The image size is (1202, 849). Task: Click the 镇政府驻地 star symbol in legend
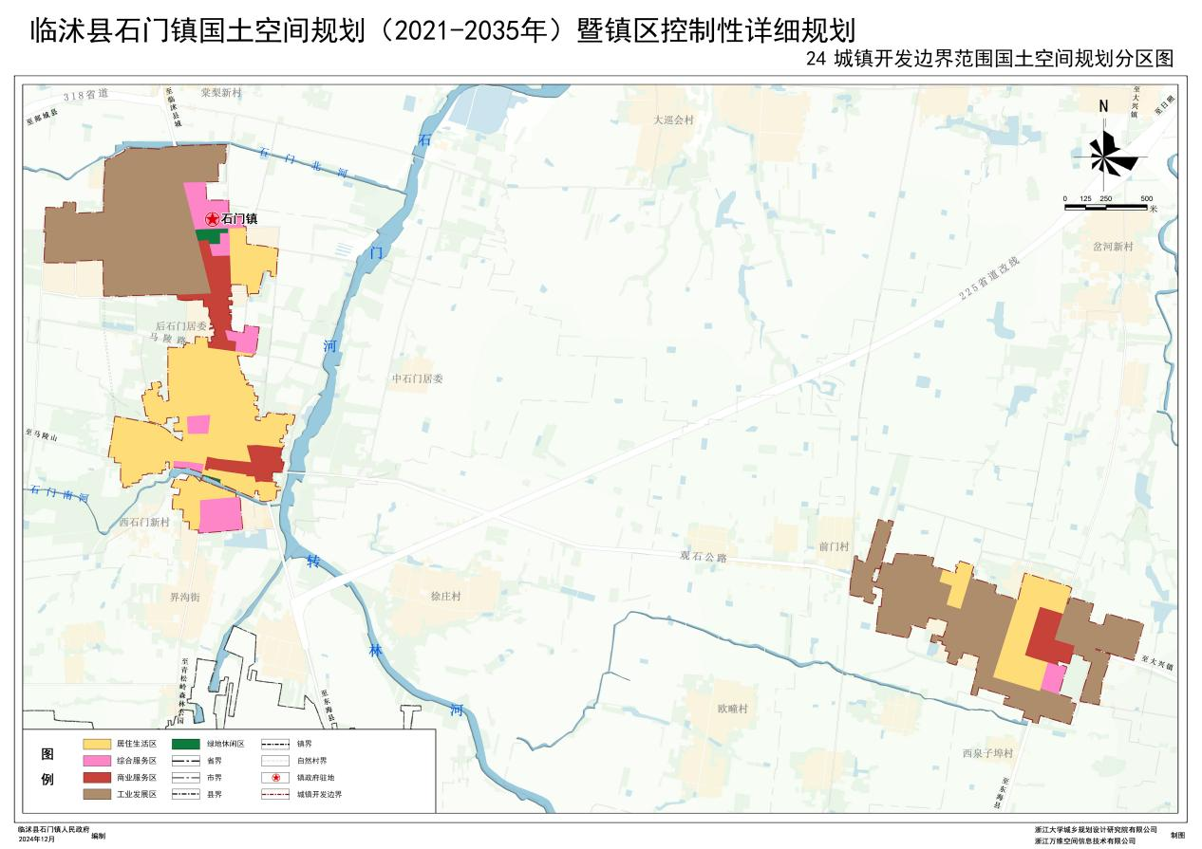[275, 777]
